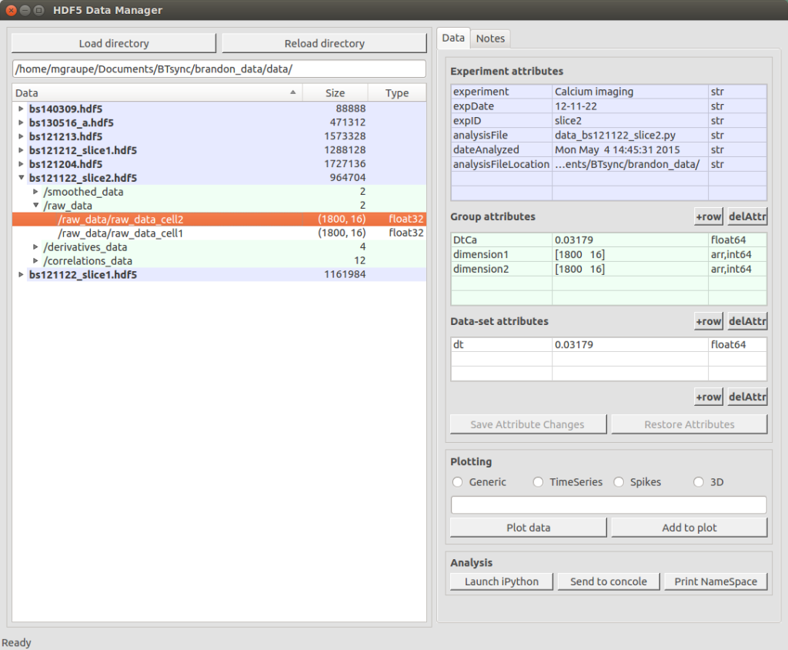This screenshot has width=788, height=650.
Task: Click the Print NameSpace button
Action: pyautogui.click(x=716, y=581)
